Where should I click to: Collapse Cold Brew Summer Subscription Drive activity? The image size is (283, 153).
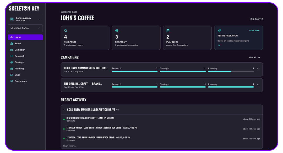(x=64, y=110)
